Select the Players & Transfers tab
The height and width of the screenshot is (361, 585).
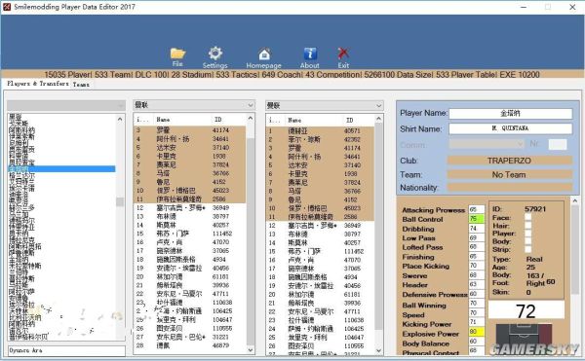(37, 84)
